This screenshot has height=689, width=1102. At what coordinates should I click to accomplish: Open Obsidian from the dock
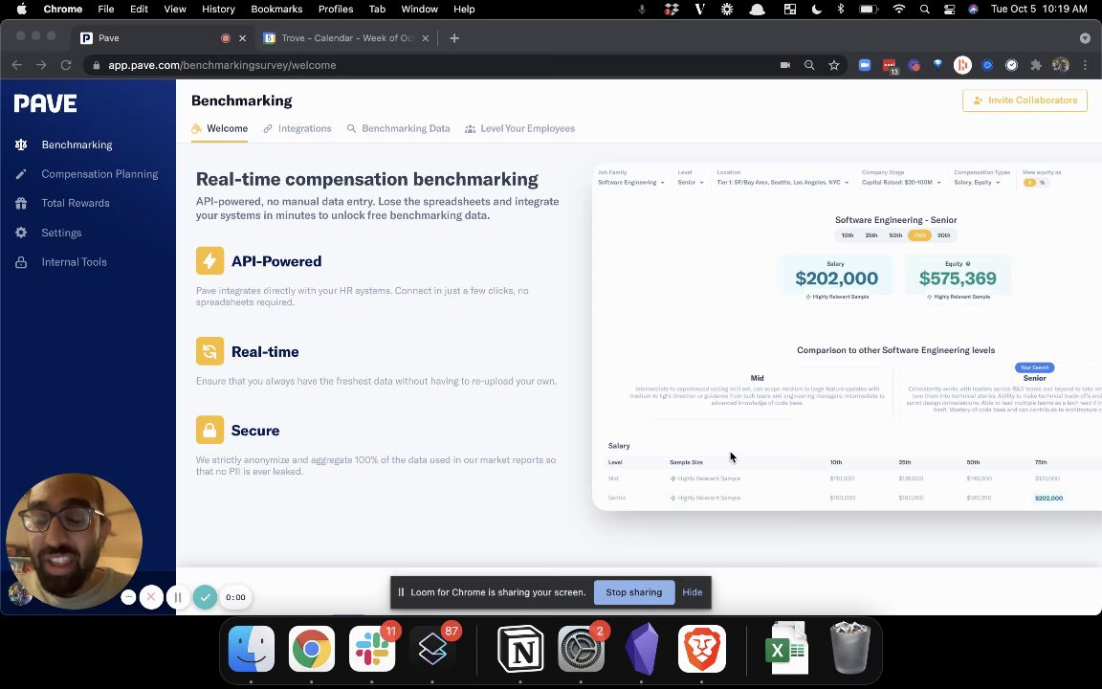642,648
